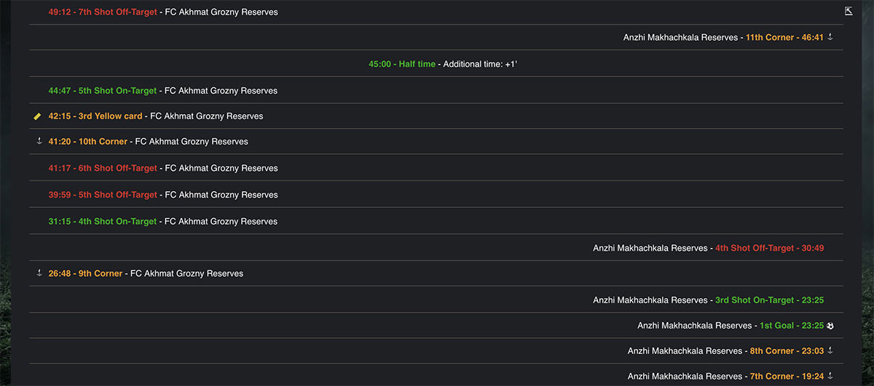Click FC Akhmat Grozny Reserves on 9th Corner row

tap(187, 274)
